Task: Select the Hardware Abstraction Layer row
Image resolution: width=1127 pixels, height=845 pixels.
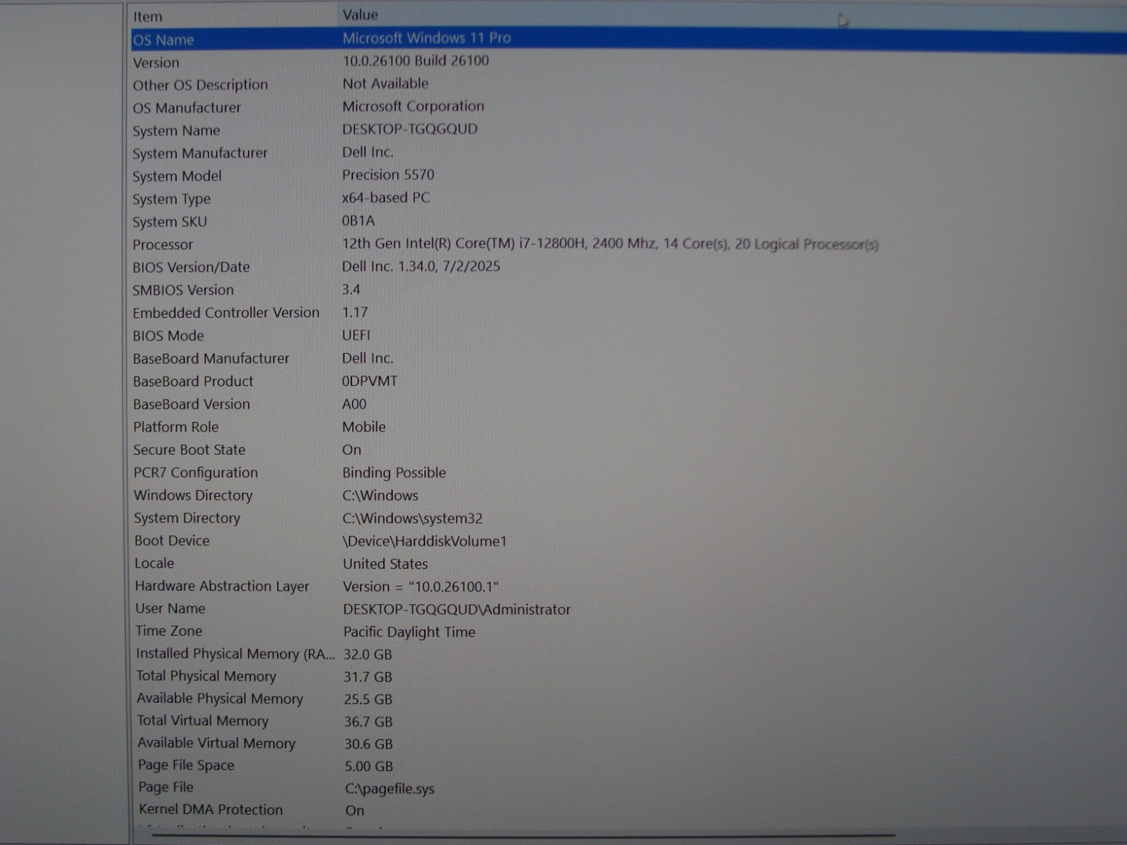Action: (222, 587)
